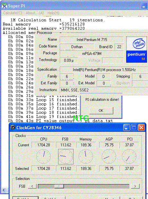Click the Ext. Model value 0
The height and width of the screenshot is (199, 148).
click(x=104, y=83)
